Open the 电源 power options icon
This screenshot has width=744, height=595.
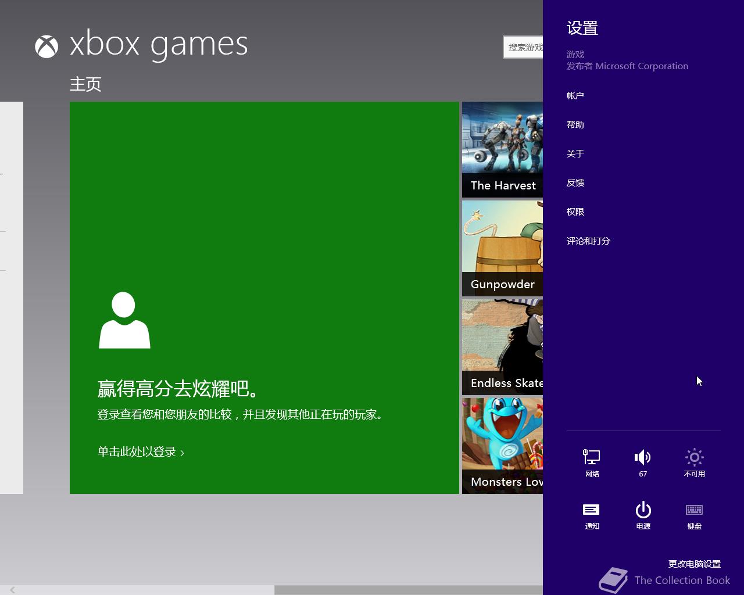(643, 515)
